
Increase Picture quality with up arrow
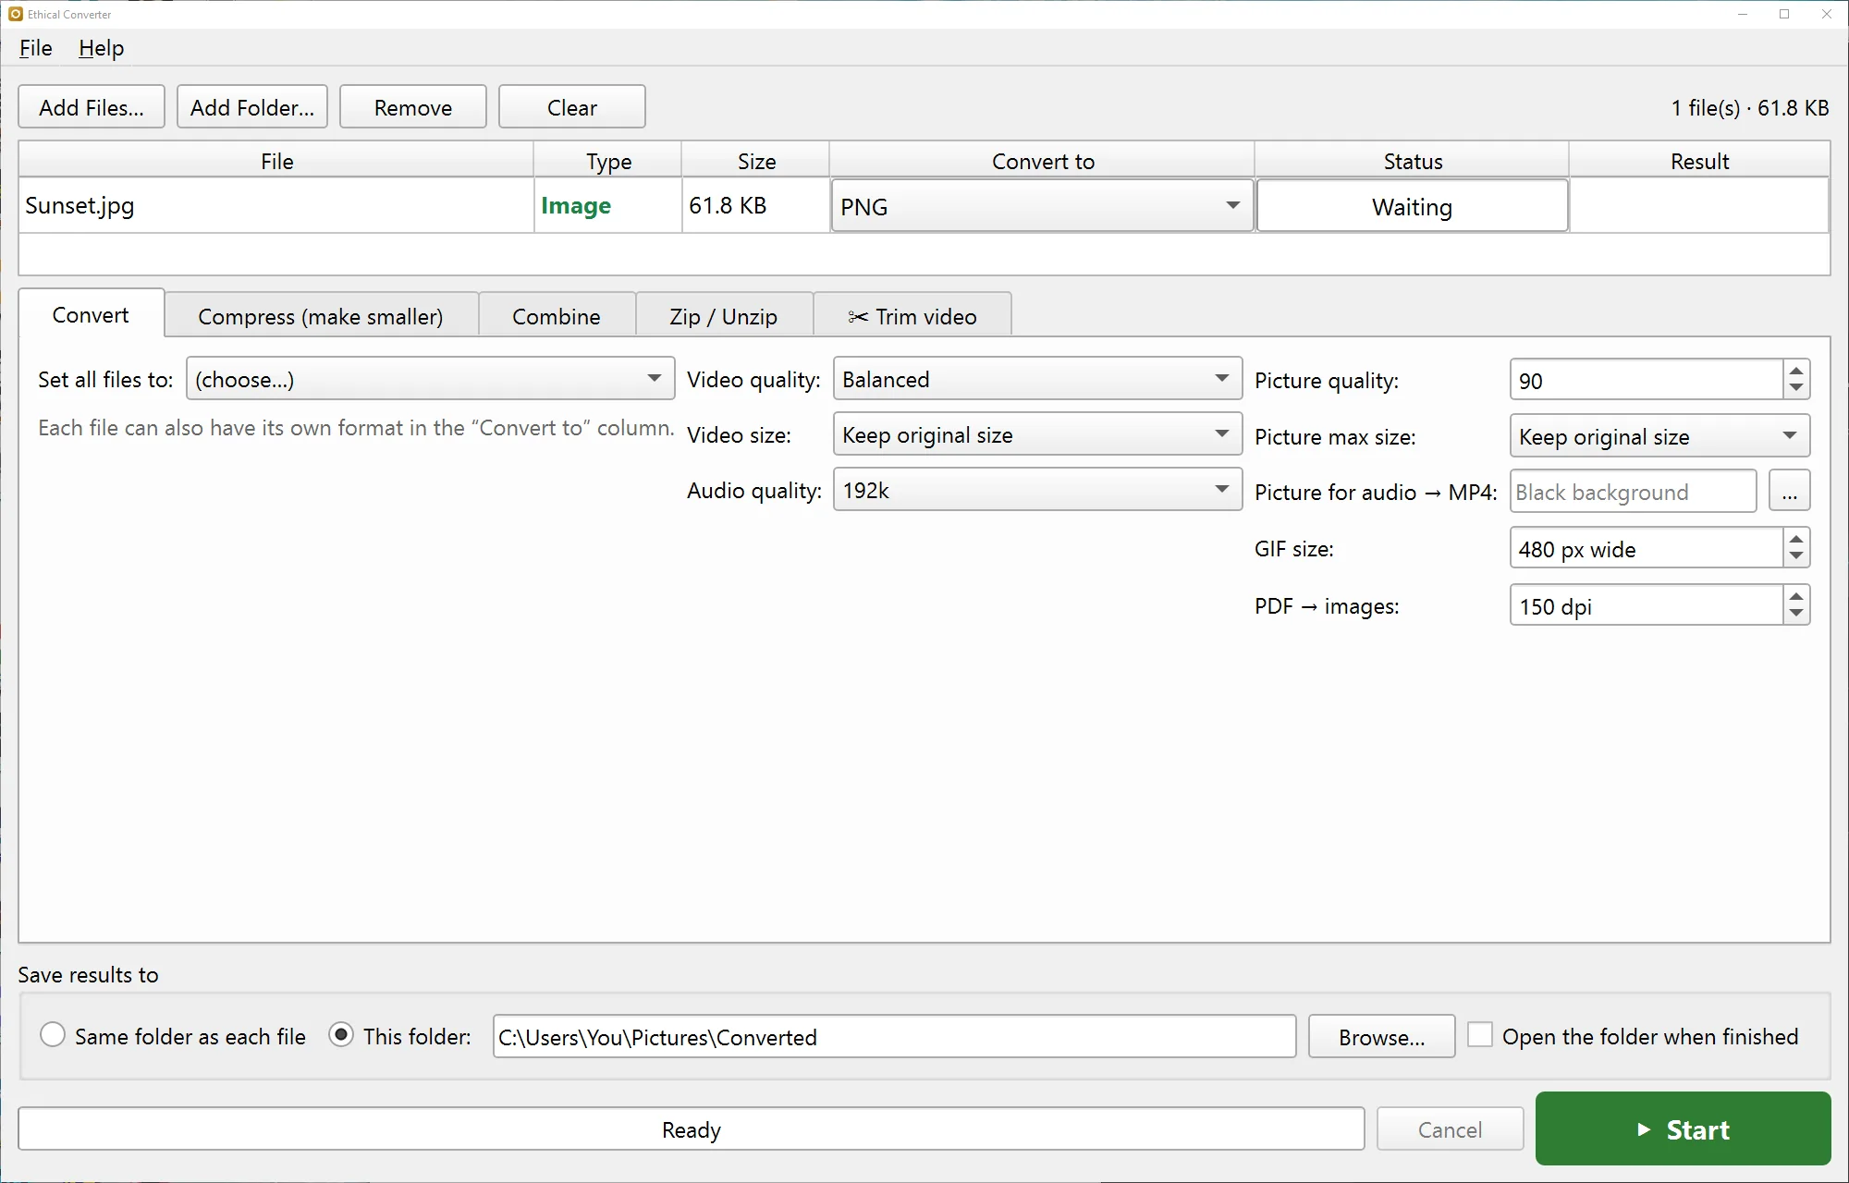click(1795, 371)
